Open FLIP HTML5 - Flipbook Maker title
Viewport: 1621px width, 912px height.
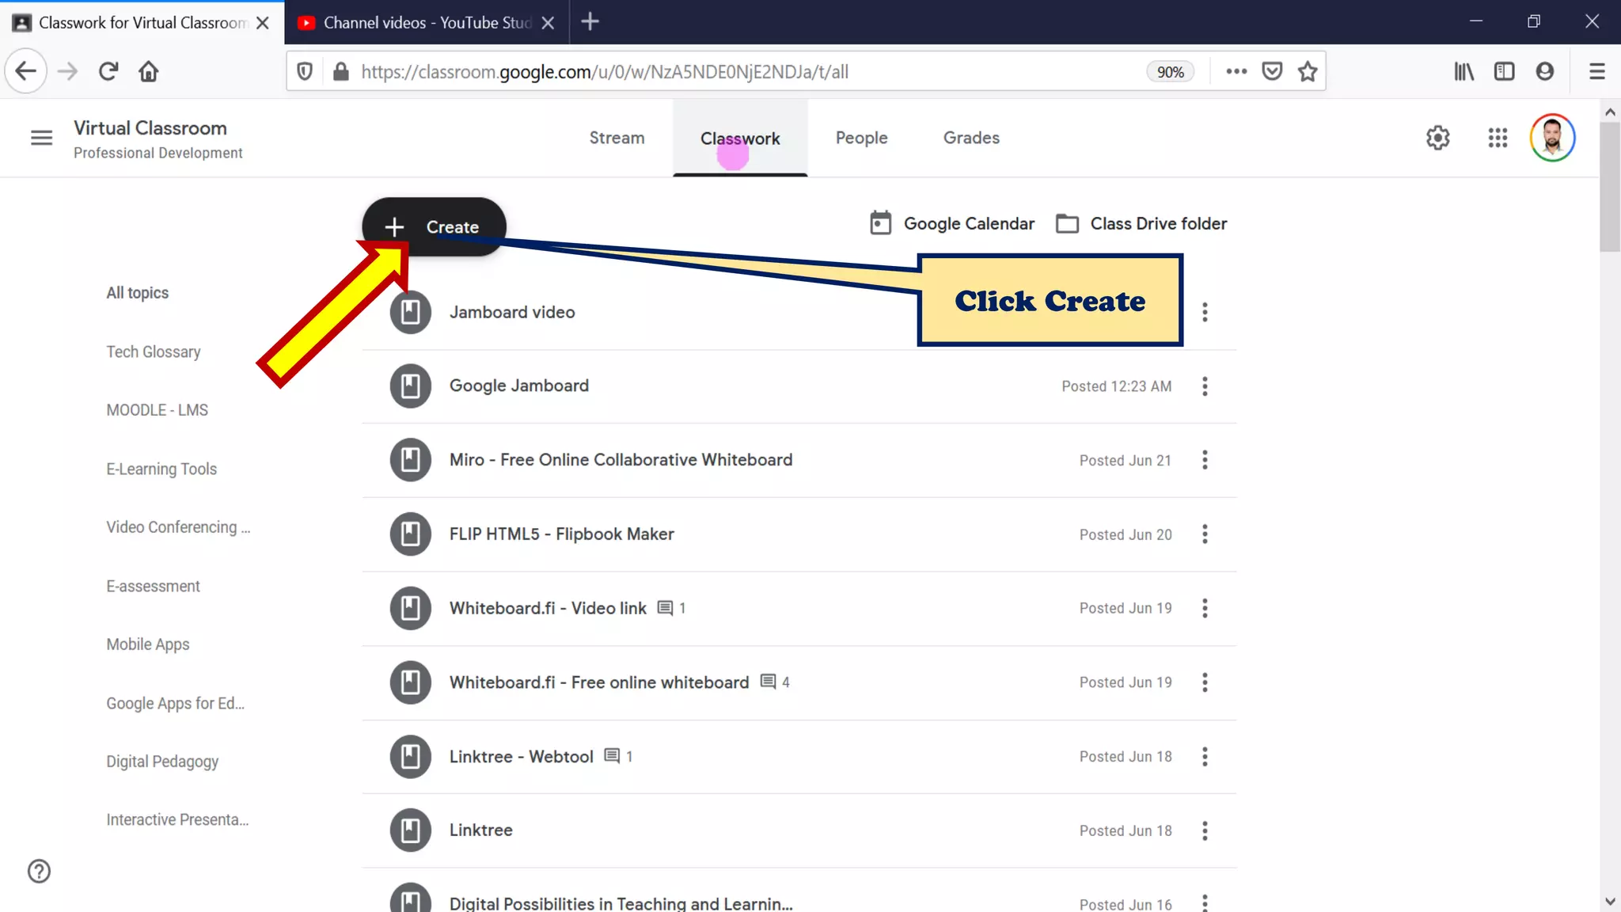562,534
